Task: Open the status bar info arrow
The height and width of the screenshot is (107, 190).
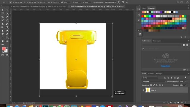Action: coord(41,103)
